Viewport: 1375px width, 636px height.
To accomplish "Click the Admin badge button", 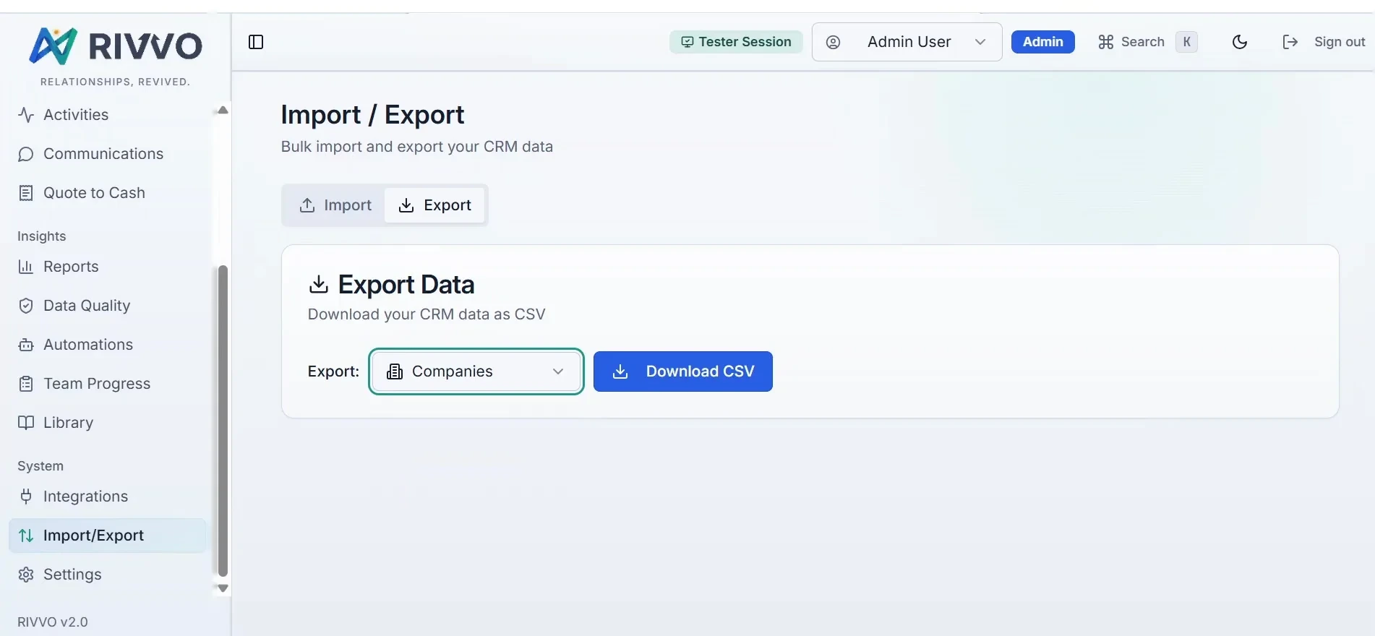I will pyautogui.click(x=1042, y=42).
